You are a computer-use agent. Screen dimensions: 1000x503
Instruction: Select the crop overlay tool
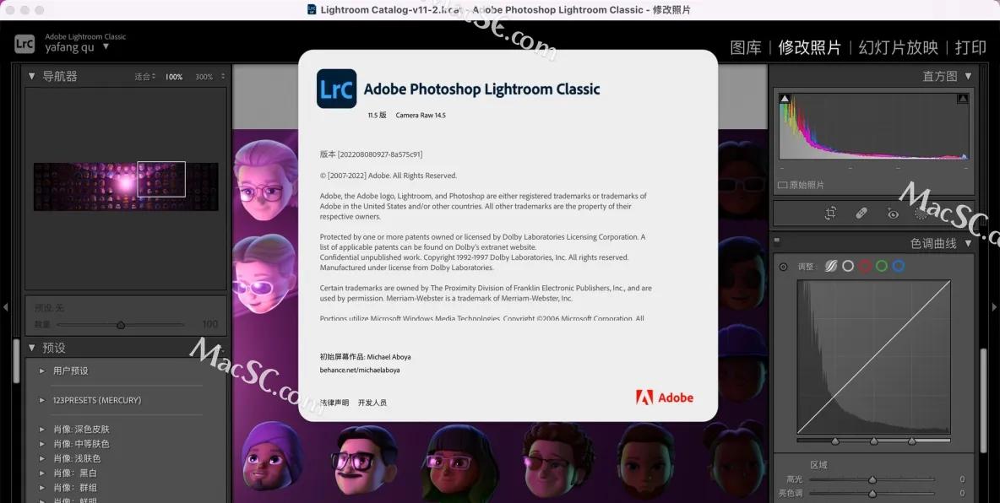830,214
